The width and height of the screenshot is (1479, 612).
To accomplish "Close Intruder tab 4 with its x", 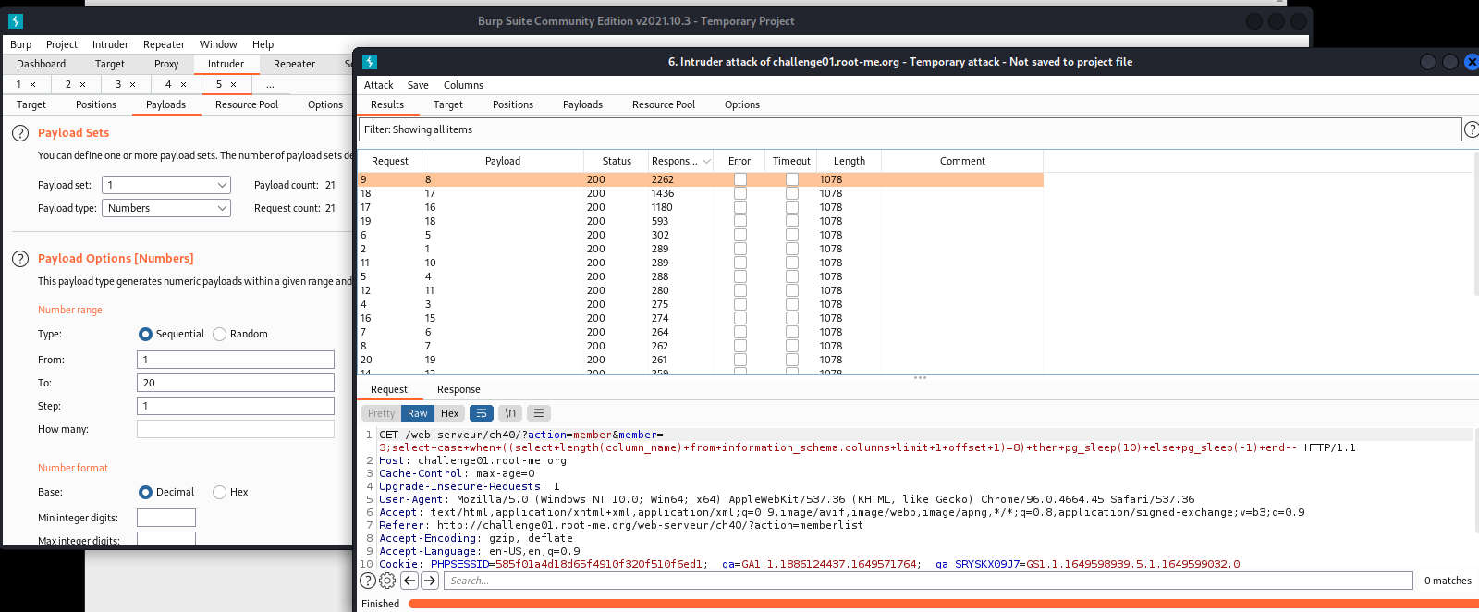I will click(x=183, y=84).
